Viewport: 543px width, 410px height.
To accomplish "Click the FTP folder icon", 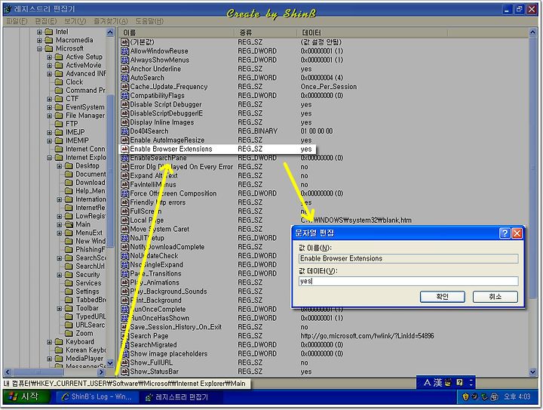I will (59, 124).
